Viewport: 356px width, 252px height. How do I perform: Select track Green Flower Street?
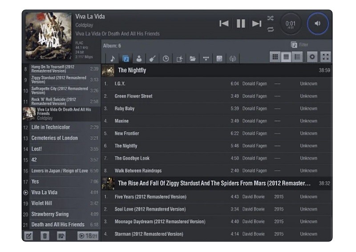point(217,96)
